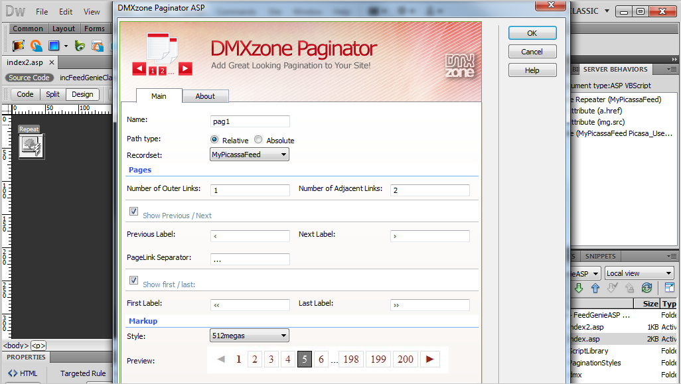The width and height of the screenshot is (681, 384).
Task: Open the Snippets panel tab
Action: point(600,256)
